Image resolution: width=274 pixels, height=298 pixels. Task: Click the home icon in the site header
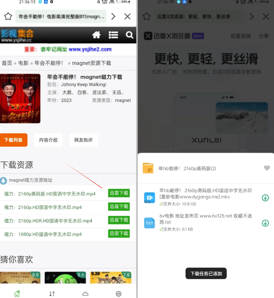(96, 35)
